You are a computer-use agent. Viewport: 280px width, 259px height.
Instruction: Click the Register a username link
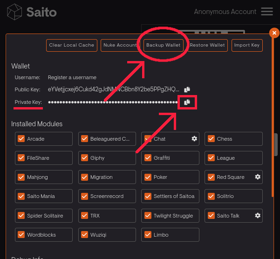tap(72, 77)
